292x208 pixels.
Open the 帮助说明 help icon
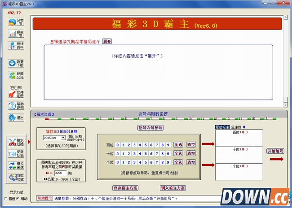pos(16,106)
